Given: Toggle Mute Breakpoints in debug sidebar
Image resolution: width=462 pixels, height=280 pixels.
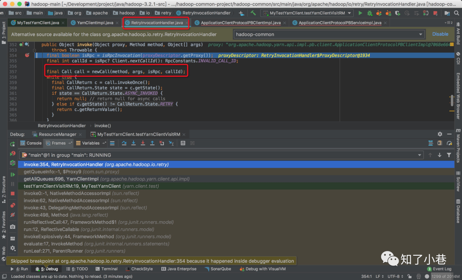Looking at the screenshot, I should pyautogui.click(x=13, y=215).
